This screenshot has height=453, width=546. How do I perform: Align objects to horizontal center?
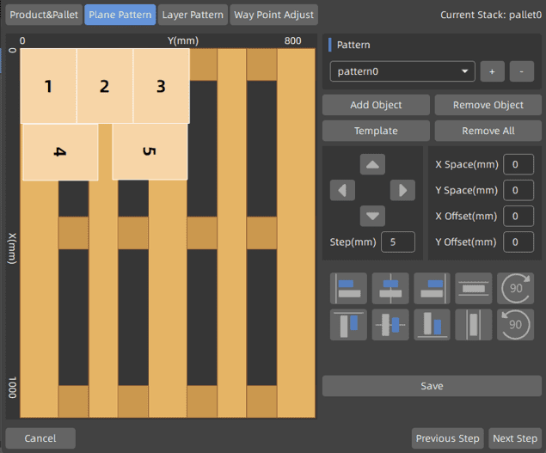click(x=390, y=288)
